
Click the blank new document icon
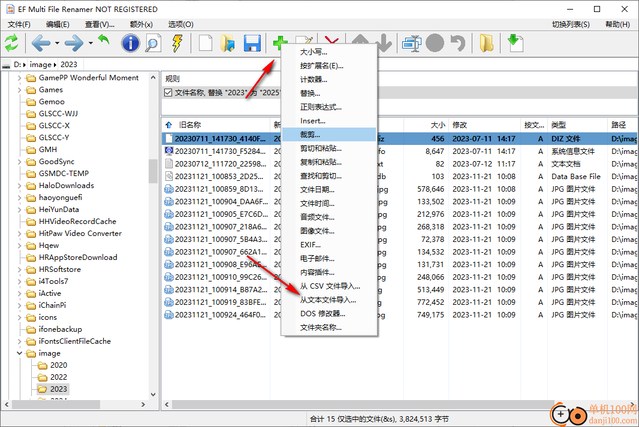(206, 43)
